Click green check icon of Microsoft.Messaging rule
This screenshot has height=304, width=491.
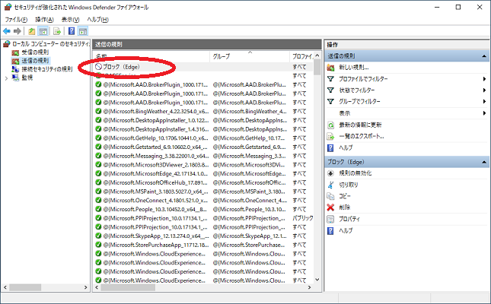pos(98,156)
